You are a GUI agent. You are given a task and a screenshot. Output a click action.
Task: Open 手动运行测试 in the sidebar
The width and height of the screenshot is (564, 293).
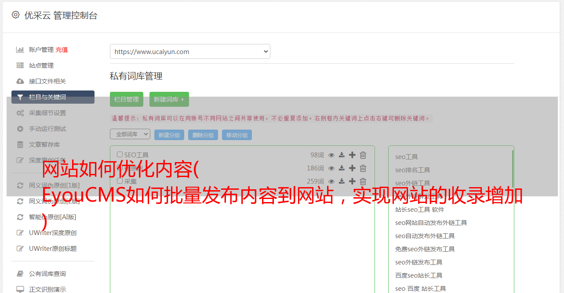(47, 129)
